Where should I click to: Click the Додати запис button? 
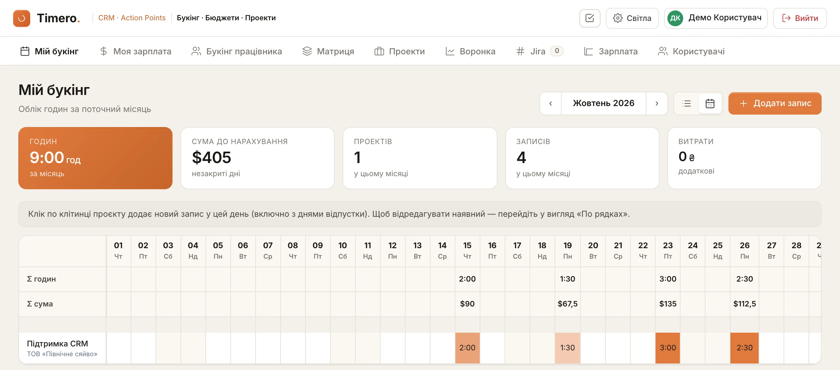coord(775,103)
